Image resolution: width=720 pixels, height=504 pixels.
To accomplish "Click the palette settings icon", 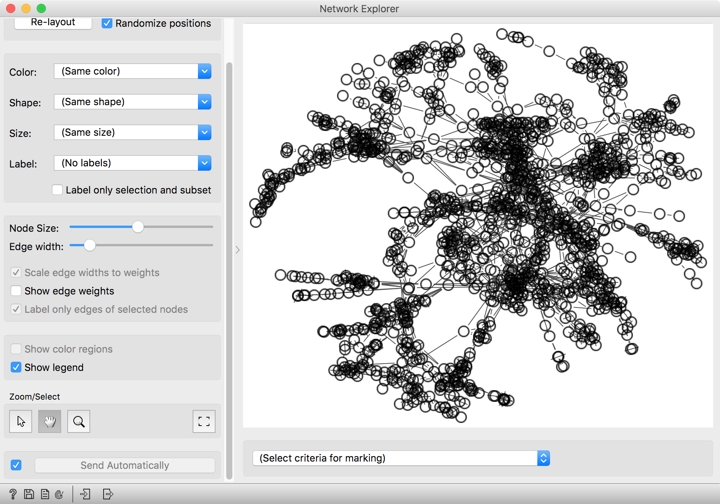I will 59,494.
